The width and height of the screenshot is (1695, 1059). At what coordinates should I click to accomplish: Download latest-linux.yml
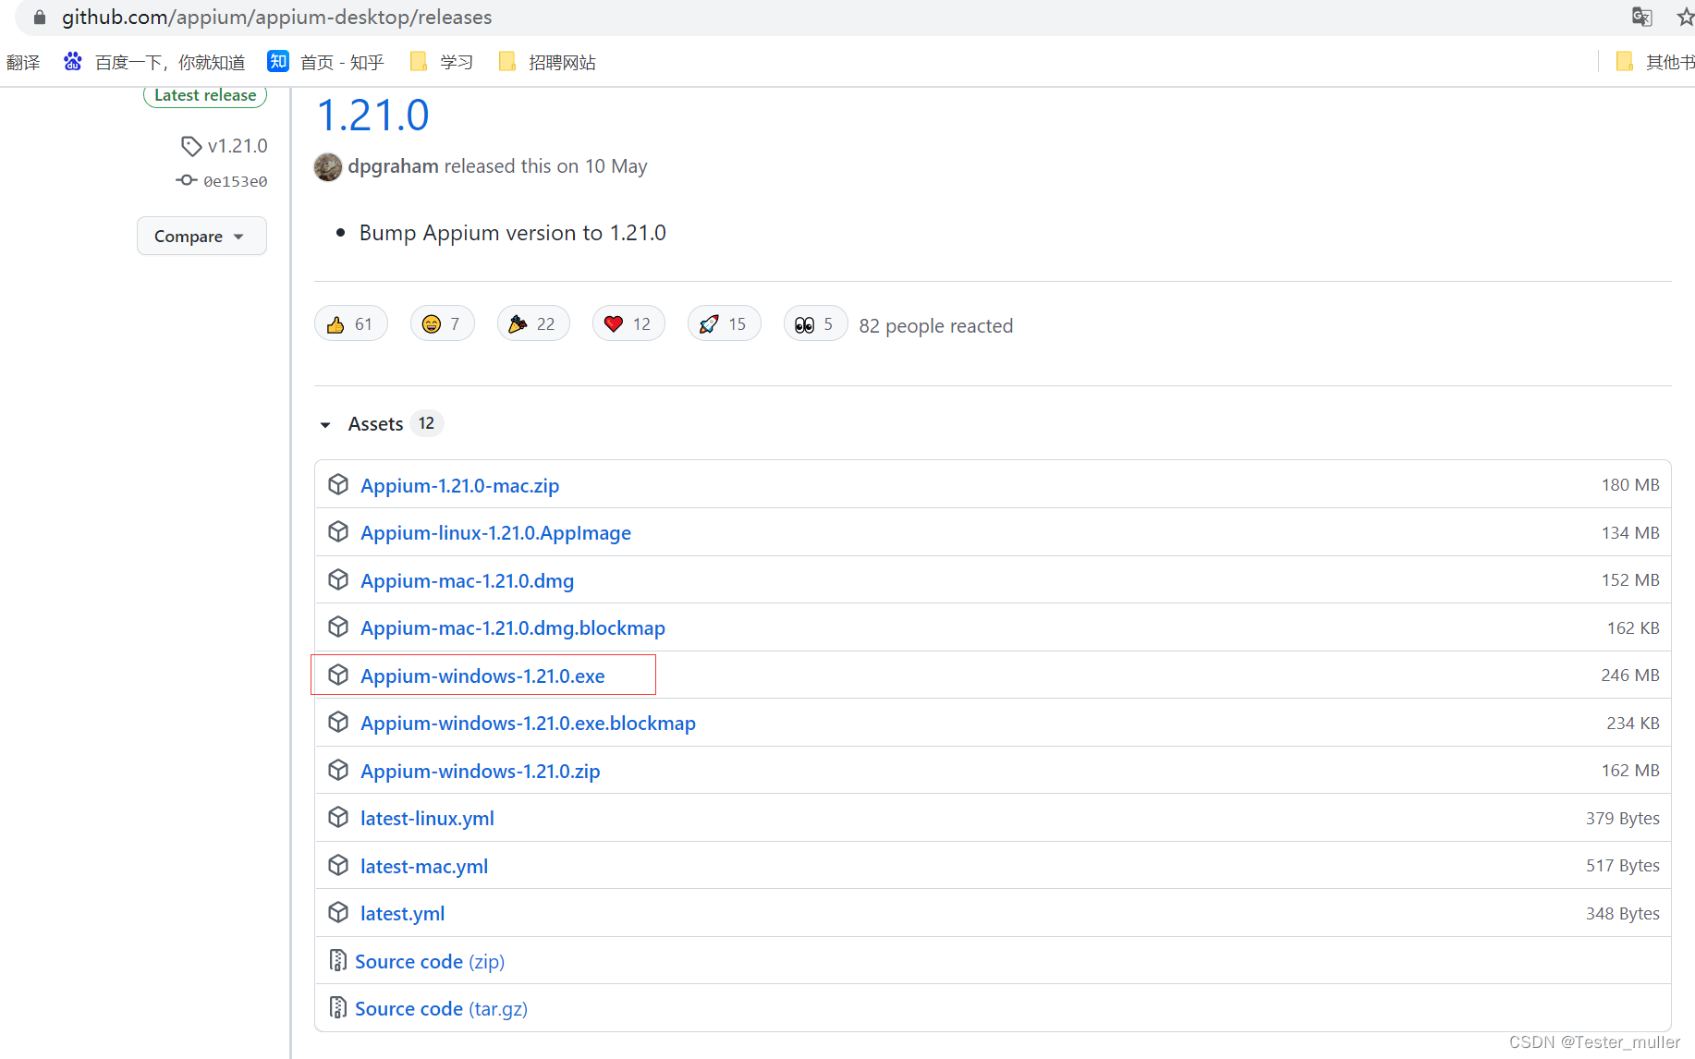(x=427, y=819)
